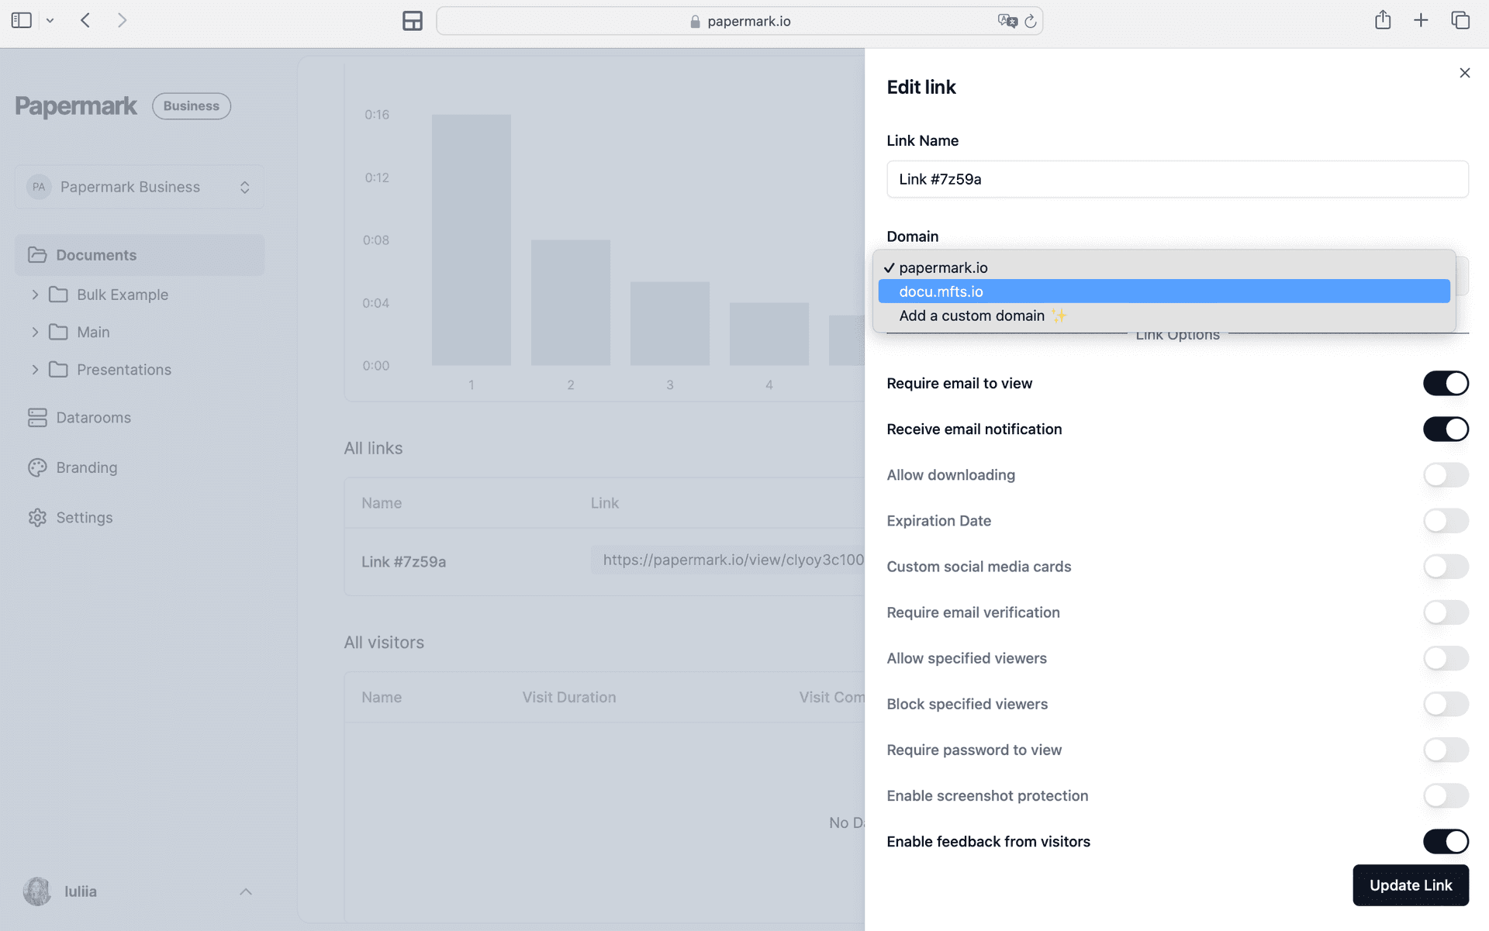
Task: Disable Require email to view
Action: pos(1445,383)
